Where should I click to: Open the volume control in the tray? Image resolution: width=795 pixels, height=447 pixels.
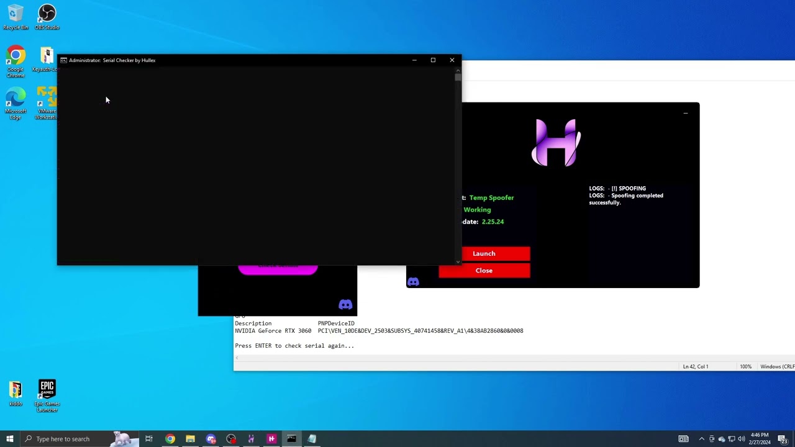pyautogui.click(x=741, y=439)
